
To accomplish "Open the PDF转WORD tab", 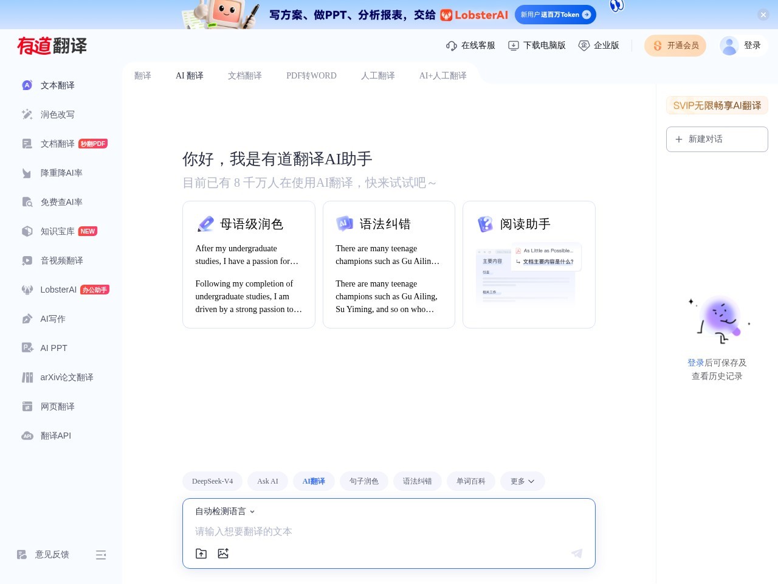I will [311, 75].
